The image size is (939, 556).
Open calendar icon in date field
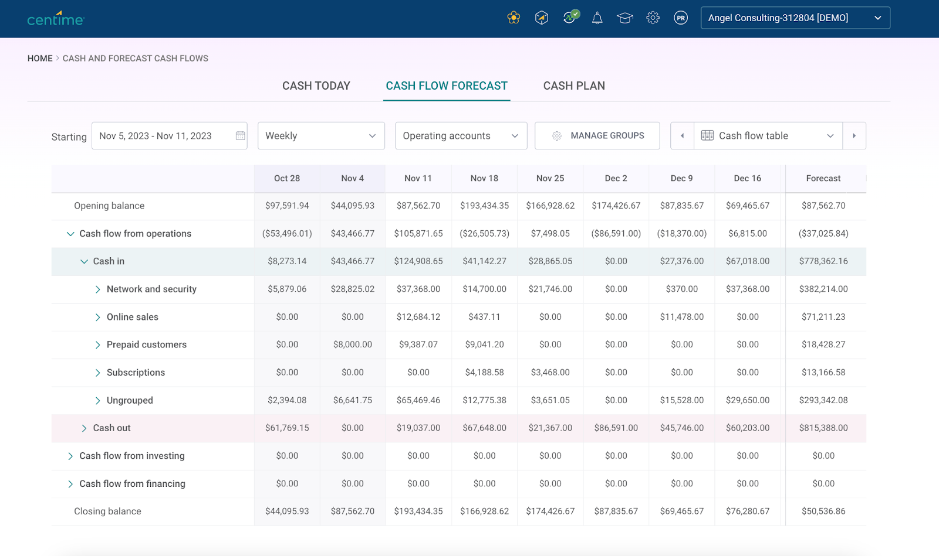[x=240, y=136]
